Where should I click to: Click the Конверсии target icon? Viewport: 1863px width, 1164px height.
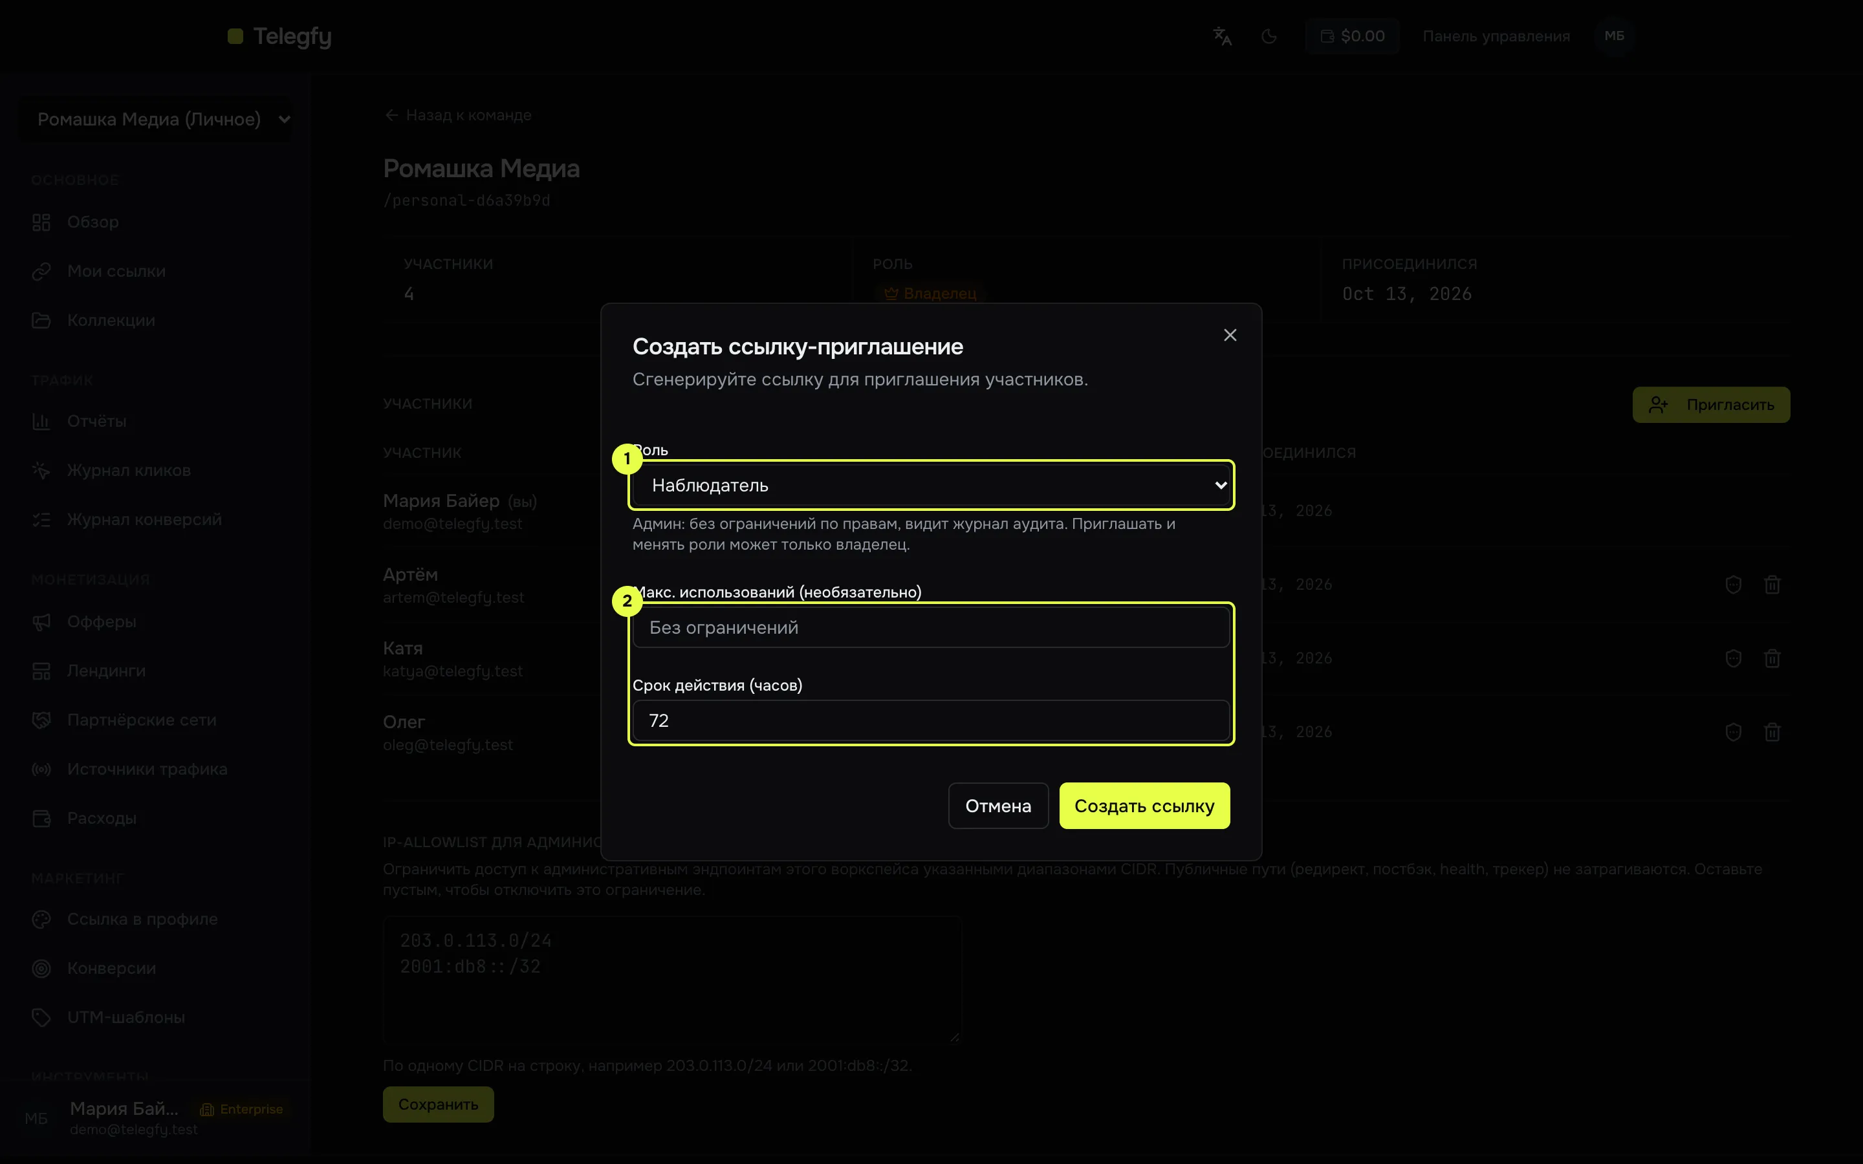(41, 969)
